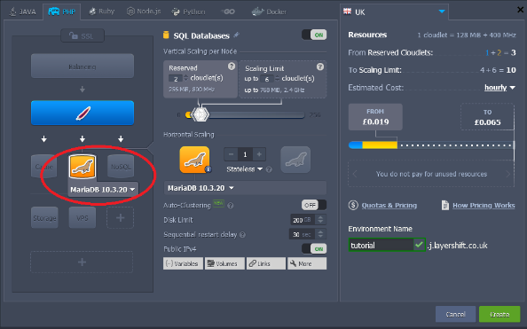
Task: Click the orange MariaDB node icon in Horizontal Scaling
Action: (194, 160)
